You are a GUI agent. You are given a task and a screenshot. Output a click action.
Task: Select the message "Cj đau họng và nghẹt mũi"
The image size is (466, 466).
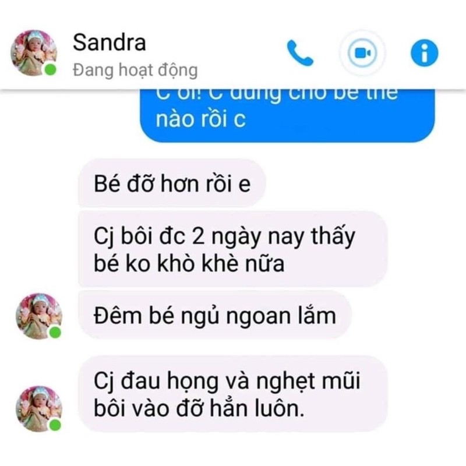tap(234, 394)
